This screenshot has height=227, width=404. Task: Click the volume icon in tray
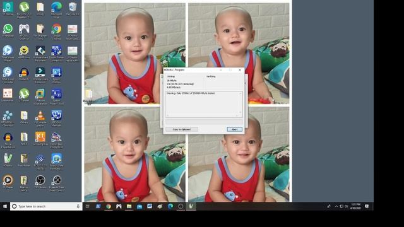(347, 206)
